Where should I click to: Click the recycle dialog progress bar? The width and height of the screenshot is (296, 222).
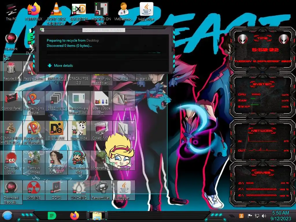coord(104,53)
